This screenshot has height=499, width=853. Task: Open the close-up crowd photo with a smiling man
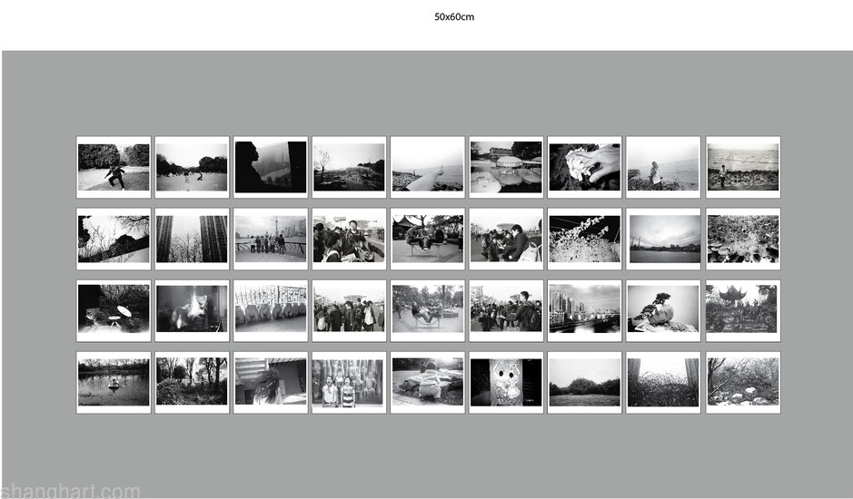pyautogui.click(x=349, y=239)
